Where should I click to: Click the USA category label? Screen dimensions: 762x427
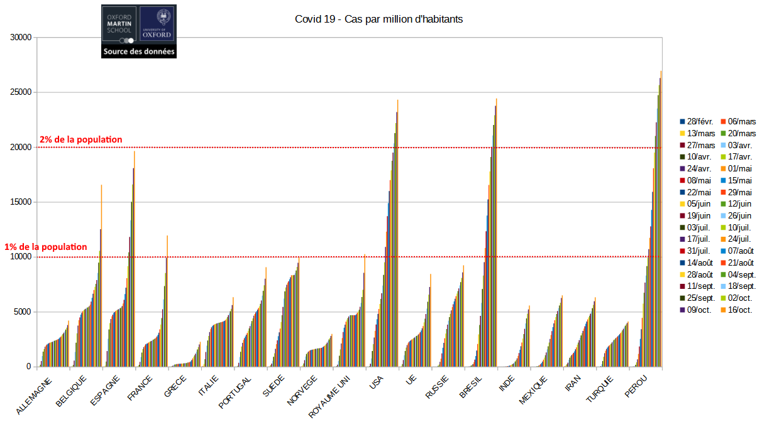376,382
